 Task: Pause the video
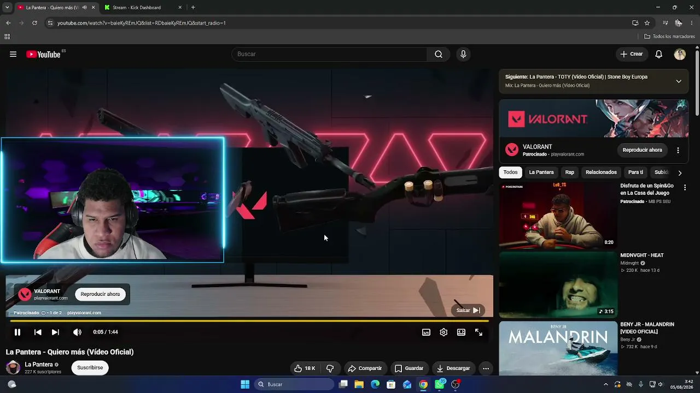[x=17, y=332]
